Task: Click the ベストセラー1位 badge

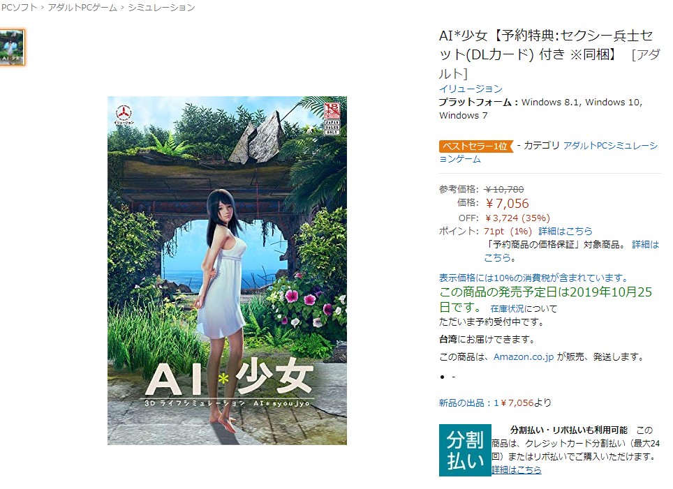Action: tap(475, 146)
